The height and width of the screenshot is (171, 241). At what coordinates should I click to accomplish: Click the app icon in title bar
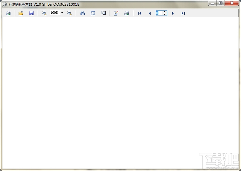pyautogui.click(x=5, y=4)
